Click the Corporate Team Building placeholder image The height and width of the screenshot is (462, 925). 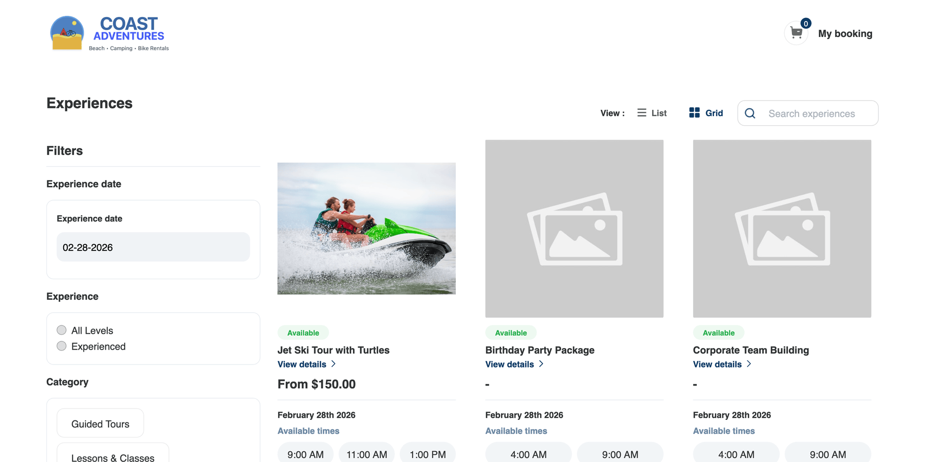point(782,228)
